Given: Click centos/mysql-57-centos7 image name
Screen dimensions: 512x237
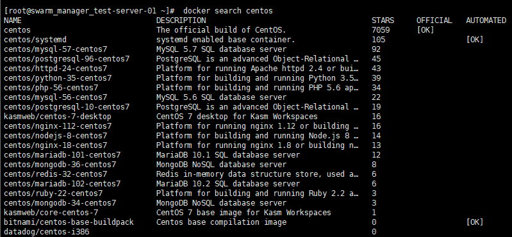Looking at the screenshot, I should coord(56,49).
